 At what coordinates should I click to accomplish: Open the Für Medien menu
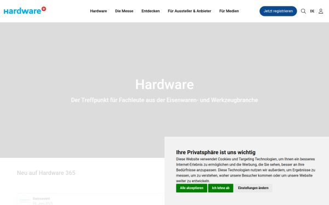click(229, 11)
